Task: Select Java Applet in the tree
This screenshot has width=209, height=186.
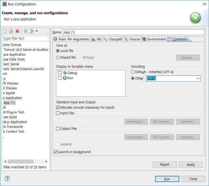Action: pos(9,93)
